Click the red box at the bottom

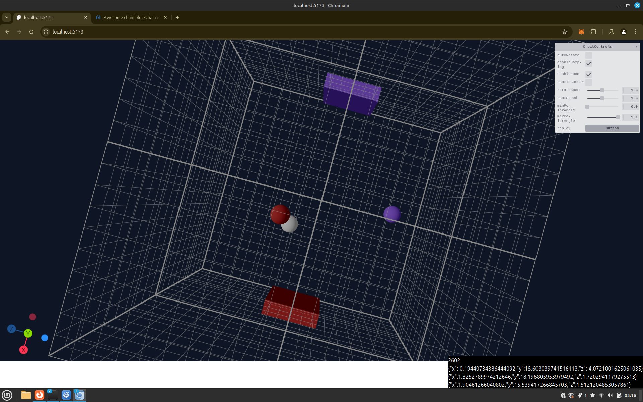[291, 307]
